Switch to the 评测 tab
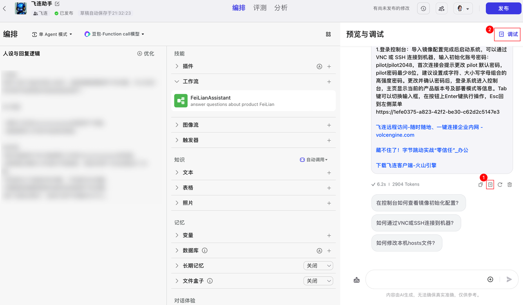Viewport: 523px width, 305px height. click(259, 7)
